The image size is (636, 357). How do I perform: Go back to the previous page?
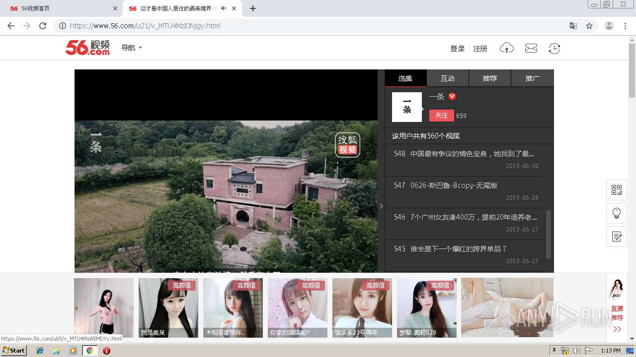click(11, 26)
